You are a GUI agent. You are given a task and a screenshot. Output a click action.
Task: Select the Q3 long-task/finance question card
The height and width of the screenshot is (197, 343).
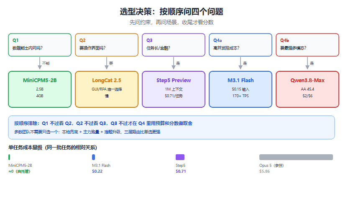click(x=174, y=45)
